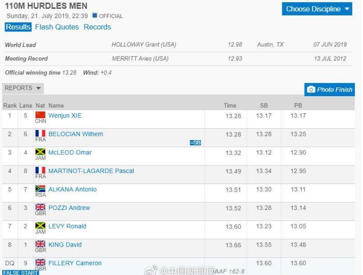
Task: Click the Time column header
Action: tap(230, 105)
